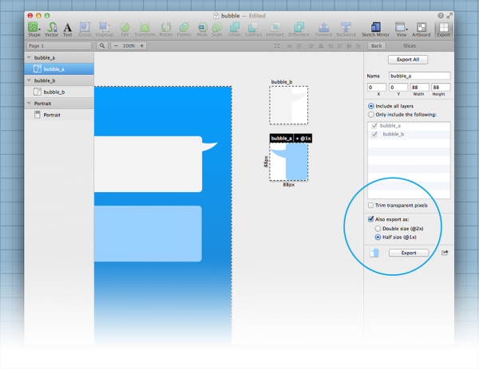Open the Shape tool in the toolbar
The height and width of the screenshot is (369, 479).
pos(34,28)
